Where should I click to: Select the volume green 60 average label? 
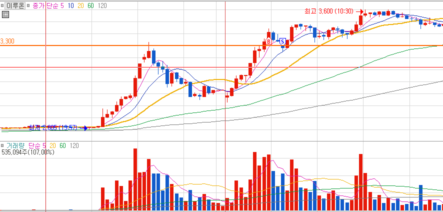pos(62,146)
